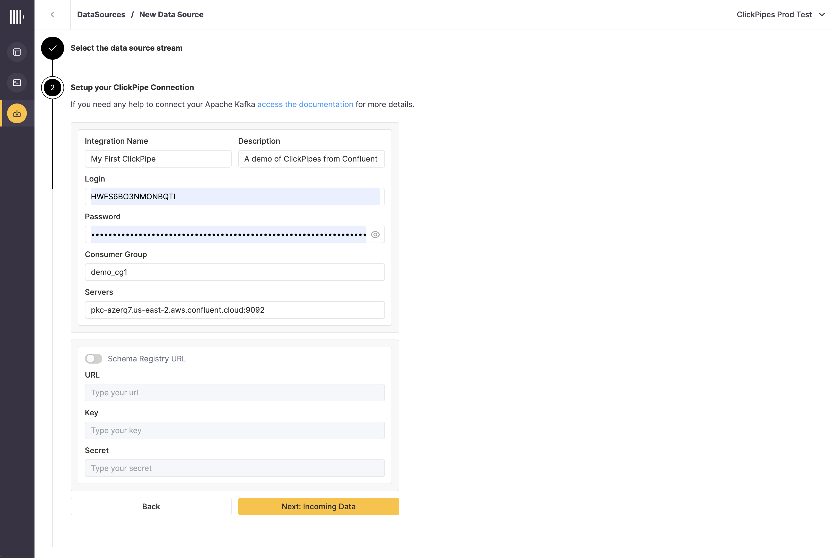Click the Schema Registry URL label

coord(146,359)
